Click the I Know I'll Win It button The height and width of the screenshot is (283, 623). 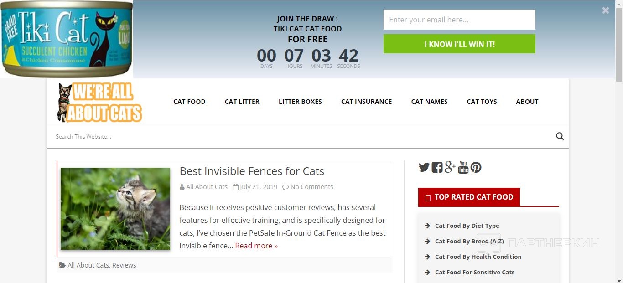(x=459, y=44)
